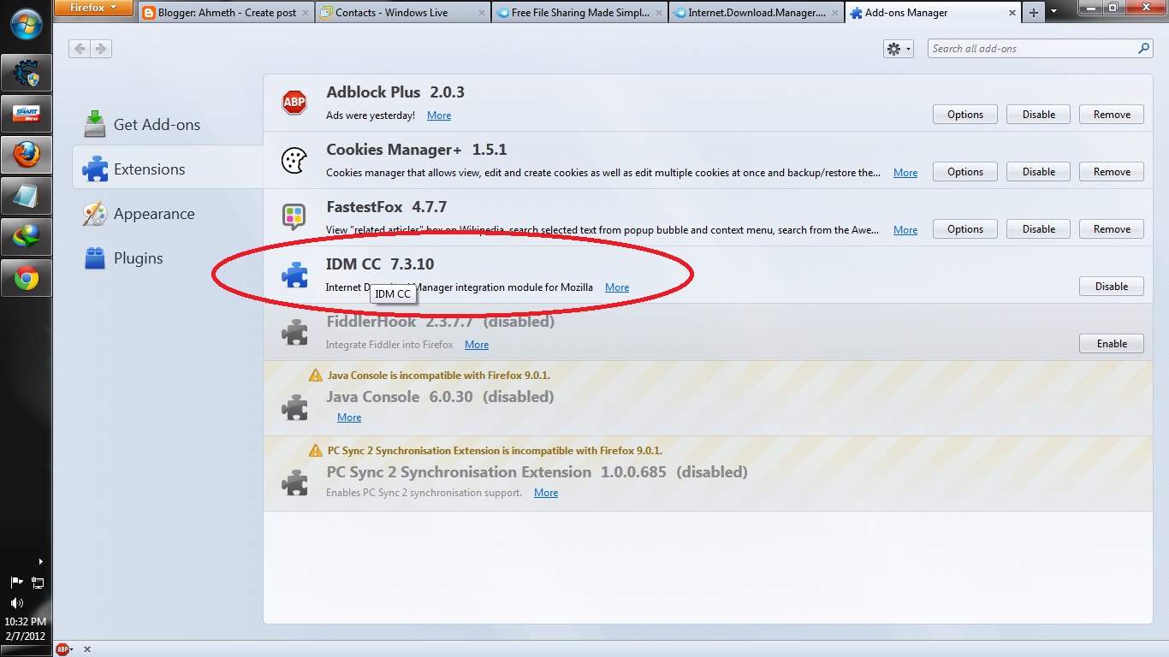Click the volume speaker tray icon

click(x=16, y=603)
